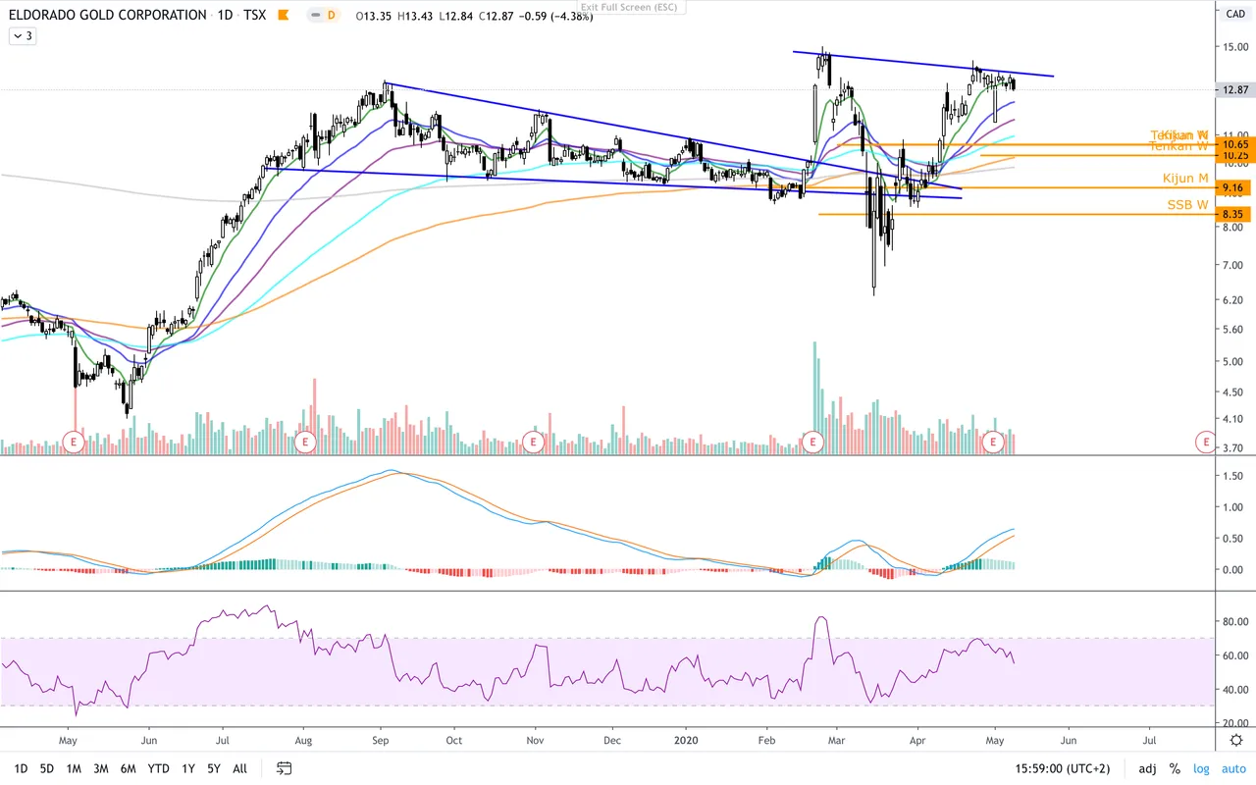This screenshot has height=785, width=1256.
Task: Toggle the auto scale option
Action: tap(1232, 768)
